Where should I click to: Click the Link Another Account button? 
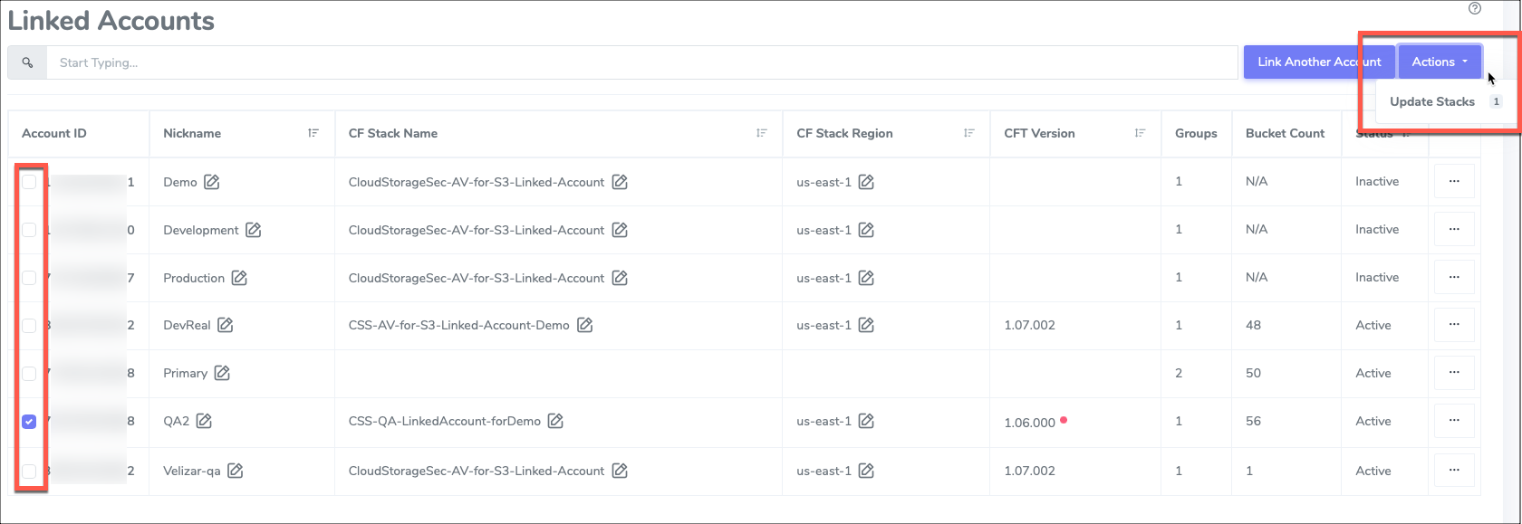pos(1318,62)
